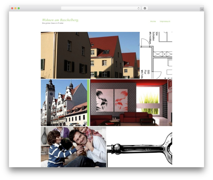Open the Impressum menu link
This screenshot has width=213, height=180.
coord(165,21)
